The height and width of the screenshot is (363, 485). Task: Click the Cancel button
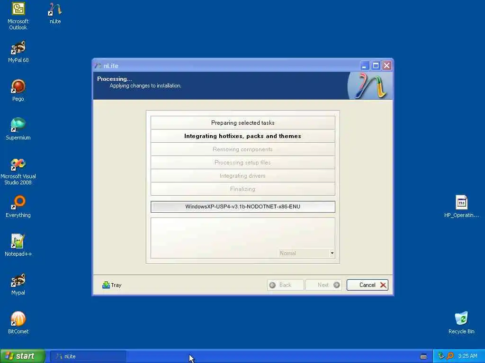pos(368,285)
